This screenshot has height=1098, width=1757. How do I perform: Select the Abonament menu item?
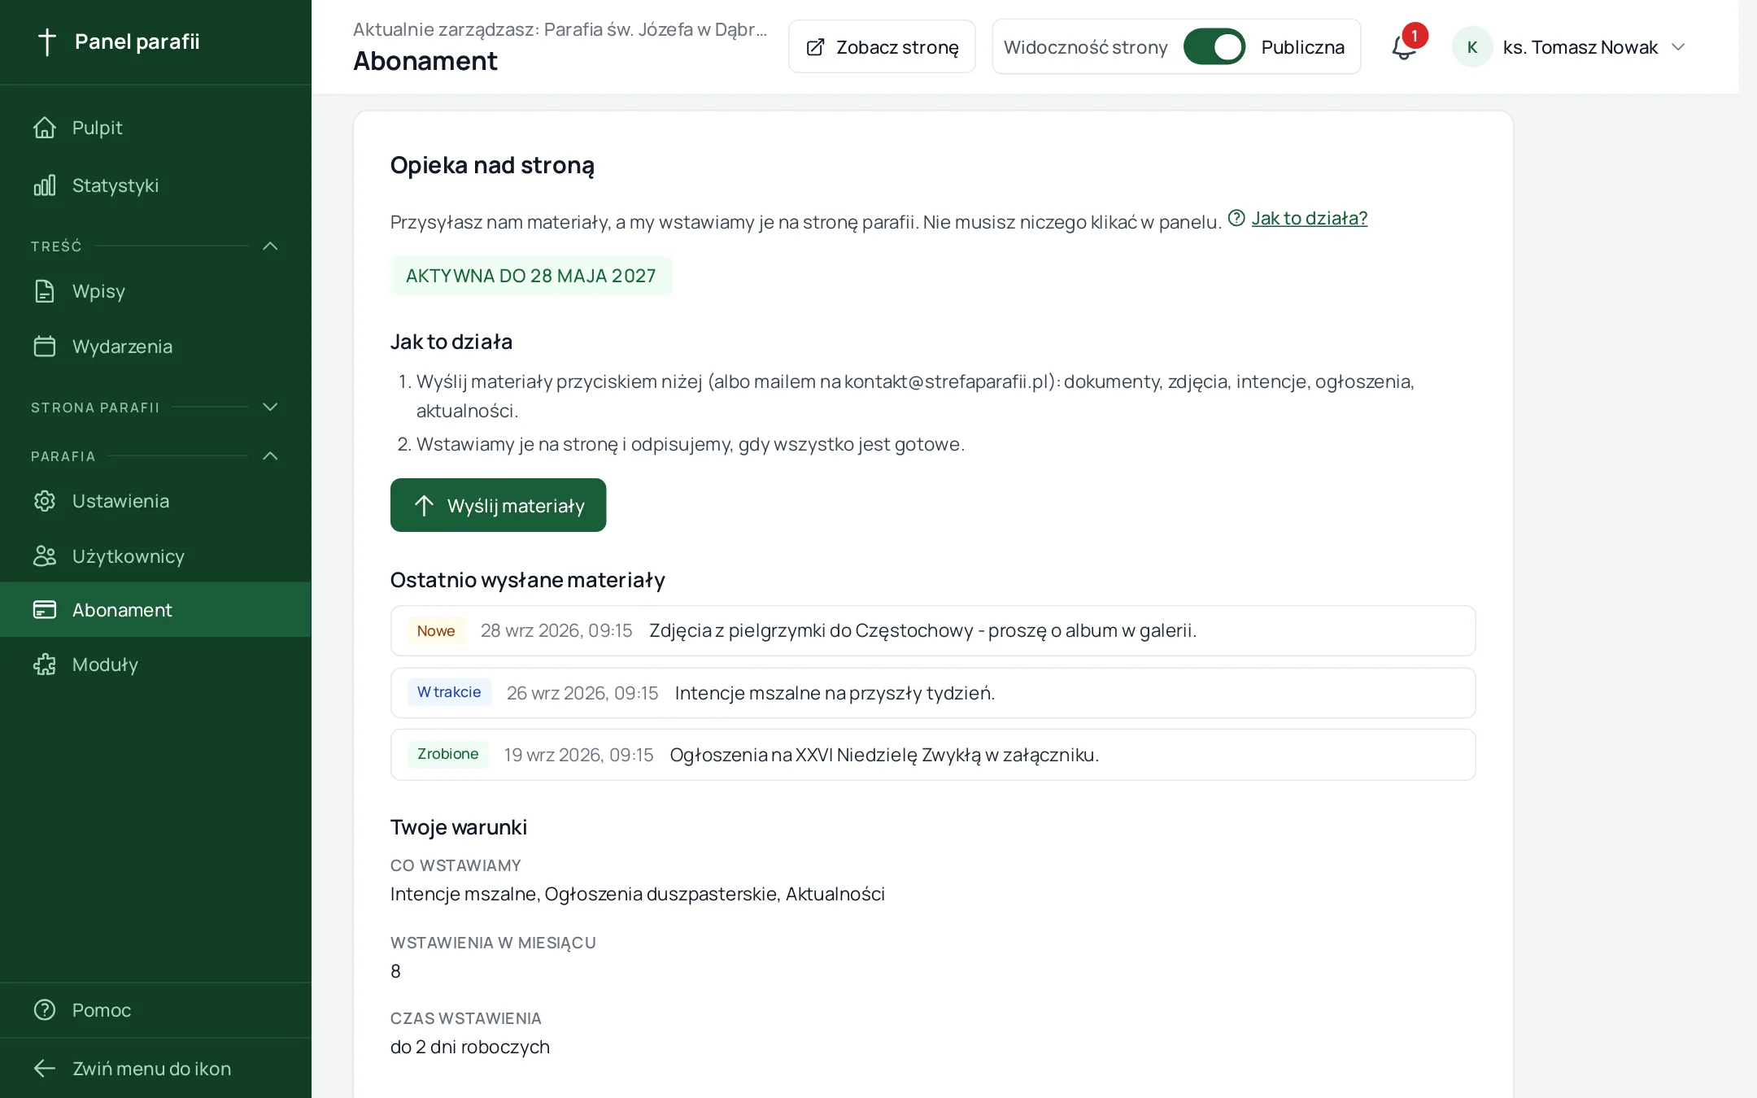(x=155, y=609)
